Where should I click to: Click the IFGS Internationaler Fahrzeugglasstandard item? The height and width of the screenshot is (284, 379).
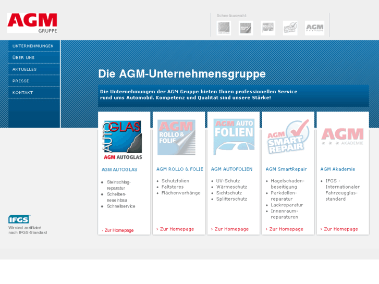pyautogui.click(x=343, y=190)
